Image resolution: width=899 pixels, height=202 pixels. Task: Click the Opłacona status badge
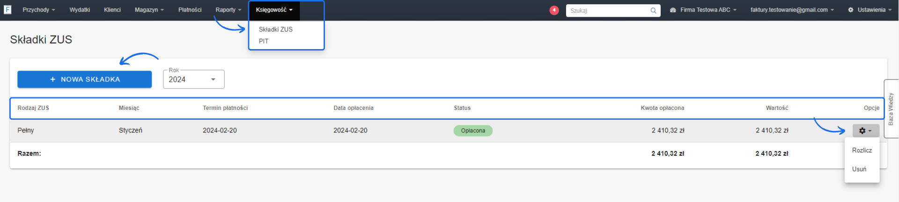(x=472, y=131)
